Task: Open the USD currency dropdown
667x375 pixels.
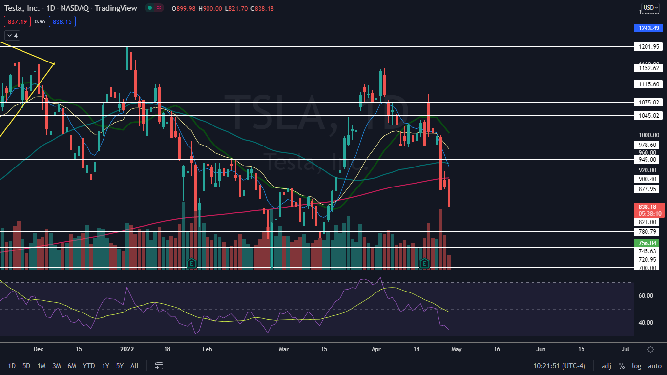Action: (650, 8)
